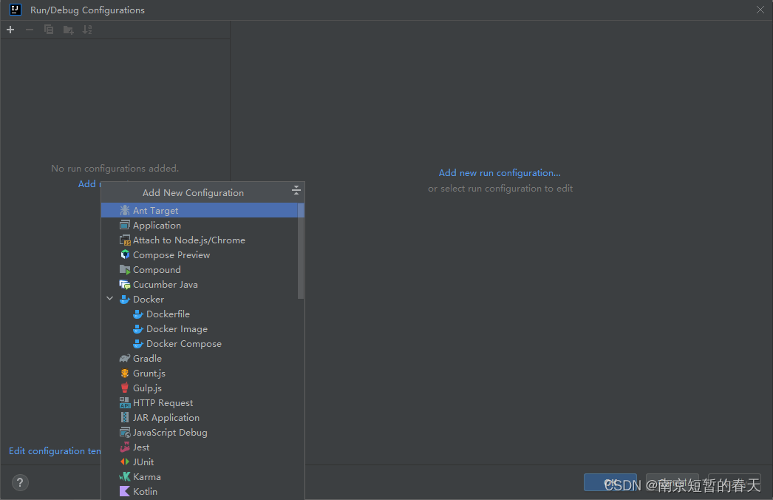Screen dimensions: 773x500
Task: Click the Dockerfile whale icon
Action: tap(138, 314)
